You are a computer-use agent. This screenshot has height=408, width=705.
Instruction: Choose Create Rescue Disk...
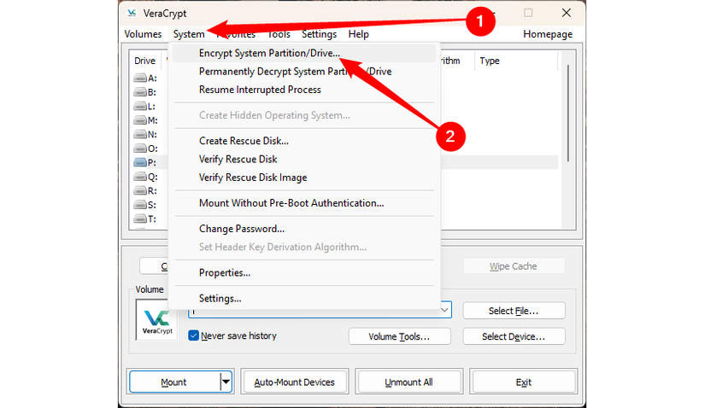[x=304, y=141]
